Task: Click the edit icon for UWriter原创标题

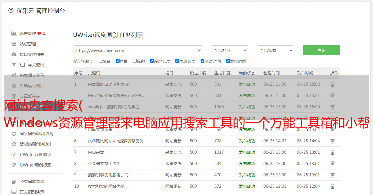Action: (x=14, y=165)
